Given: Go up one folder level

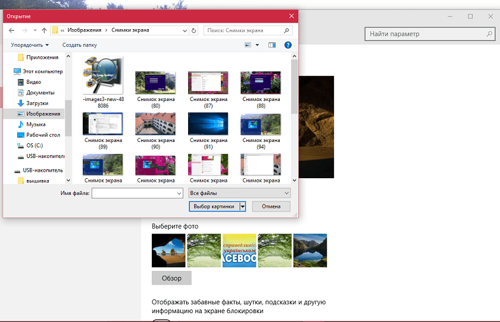Looking at the screenshot, I should click(44, 30).
